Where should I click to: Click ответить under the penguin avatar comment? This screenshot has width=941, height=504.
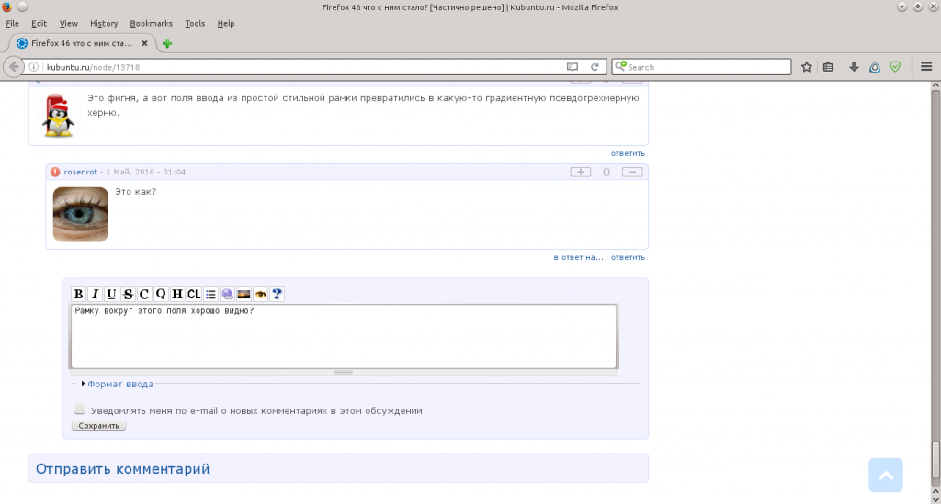click(x=628, y=153)
